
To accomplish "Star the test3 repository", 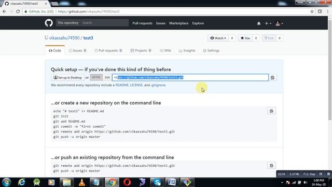I will pyautogui.click(x=245, y=38).
